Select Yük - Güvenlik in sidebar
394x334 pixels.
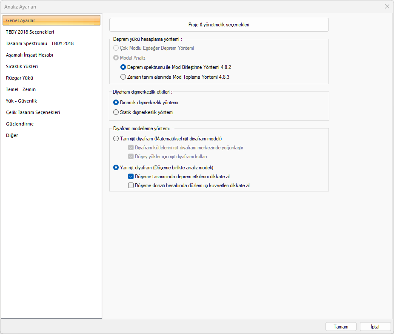[22, 101]
